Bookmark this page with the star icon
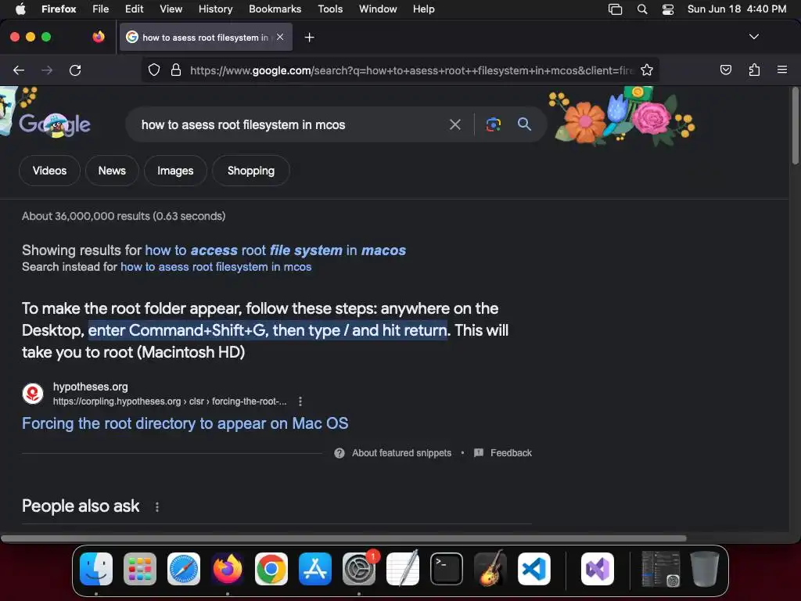801x601 pixels. [647, 70]
